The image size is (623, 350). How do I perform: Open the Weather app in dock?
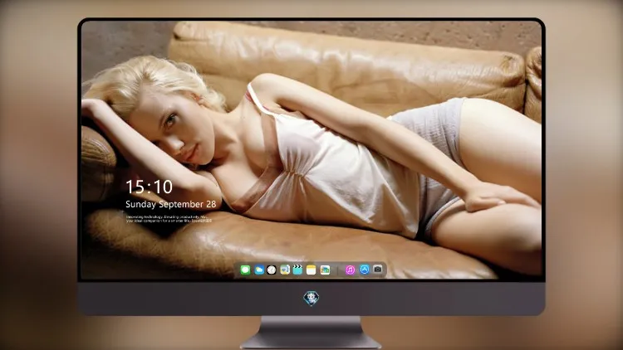click(258, 270)
